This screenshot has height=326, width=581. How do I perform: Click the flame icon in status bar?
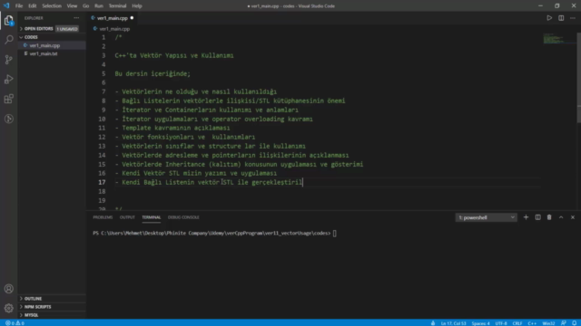pos(433,323)
